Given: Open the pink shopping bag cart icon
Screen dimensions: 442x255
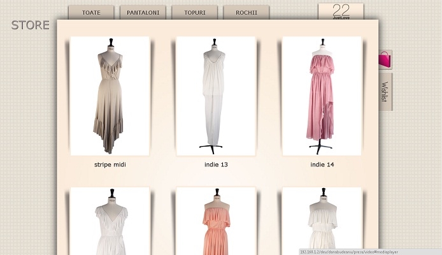Looking at the screenshot, I should [x=385, y=59].
